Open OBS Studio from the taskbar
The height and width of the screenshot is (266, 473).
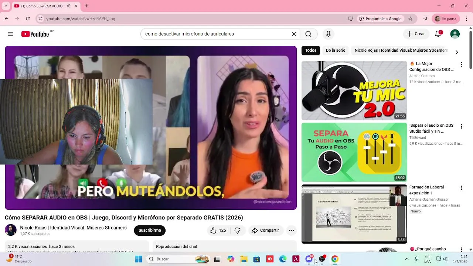(x=322, y=259)
